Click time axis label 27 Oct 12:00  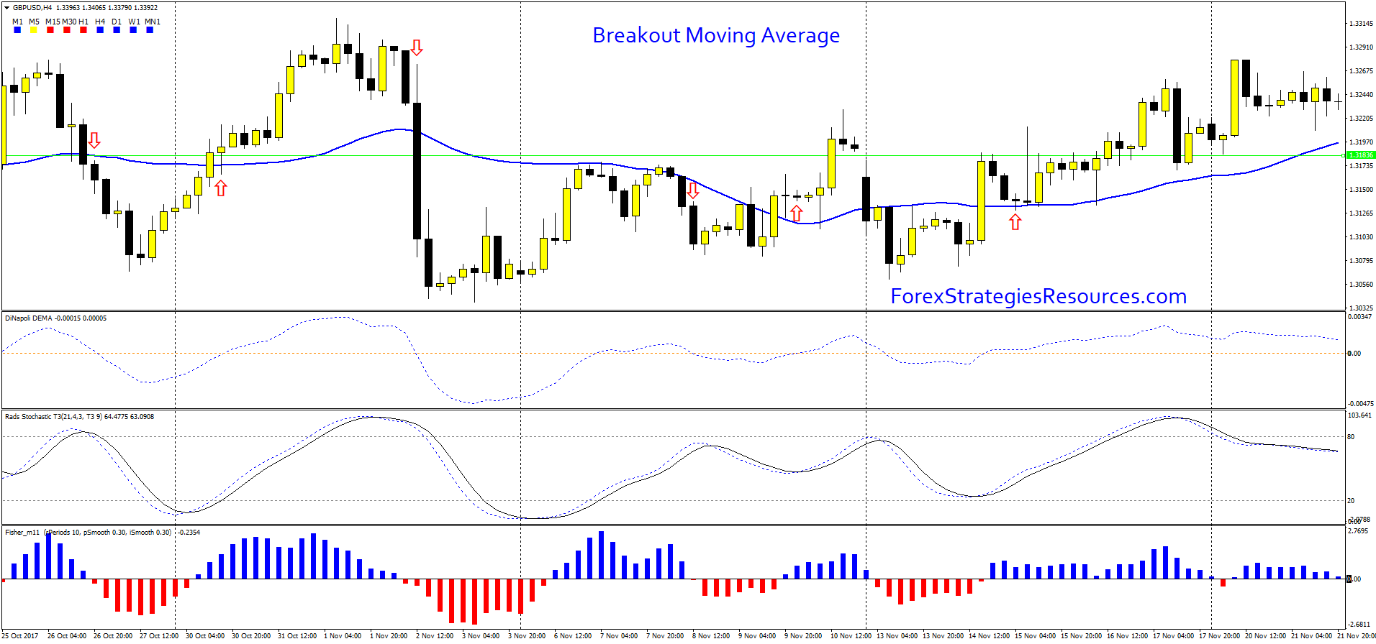(x=159, y=636)
